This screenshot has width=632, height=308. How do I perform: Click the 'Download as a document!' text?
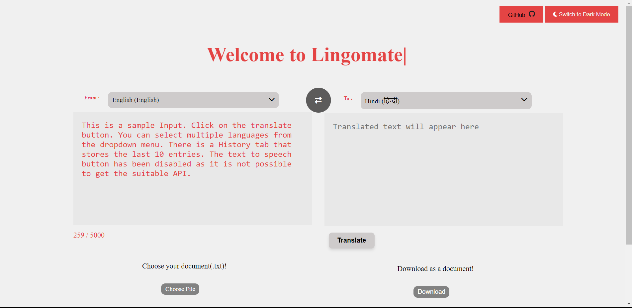click(x=435, y=269)
